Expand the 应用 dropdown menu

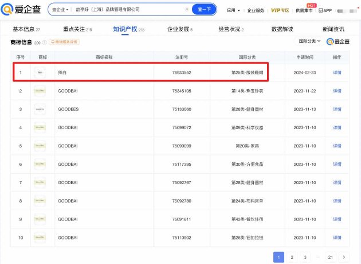point(233,10)
